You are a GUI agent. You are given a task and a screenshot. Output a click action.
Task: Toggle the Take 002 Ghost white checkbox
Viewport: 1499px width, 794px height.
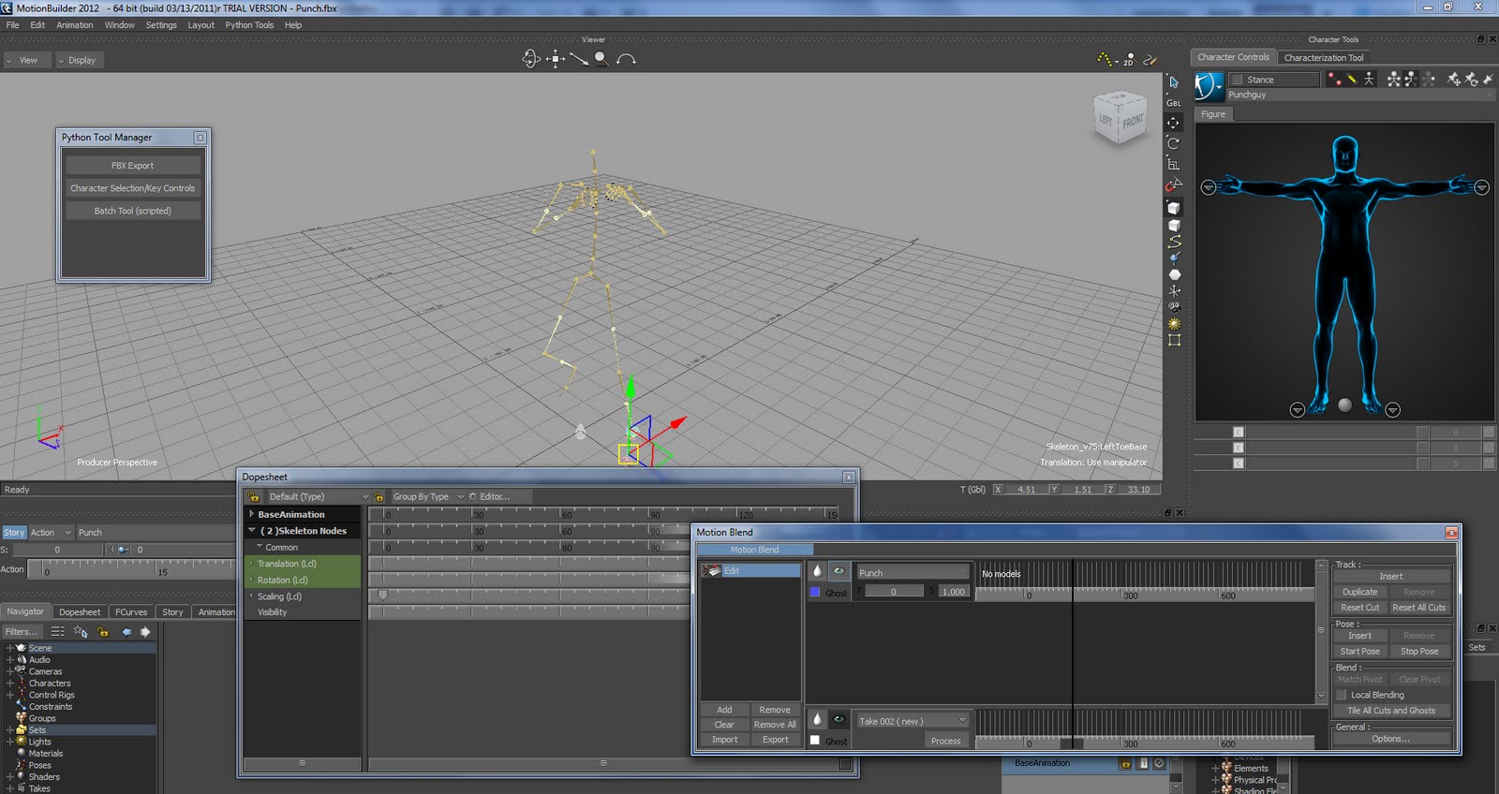point(815,741)
